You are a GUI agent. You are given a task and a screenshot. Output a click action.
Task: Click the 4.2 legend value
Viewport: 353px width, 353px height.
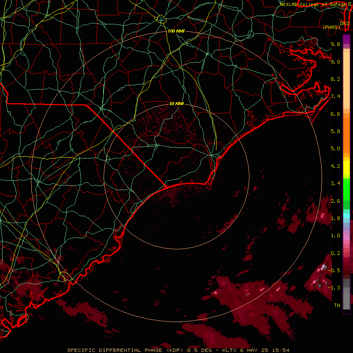tap(335, 166)
